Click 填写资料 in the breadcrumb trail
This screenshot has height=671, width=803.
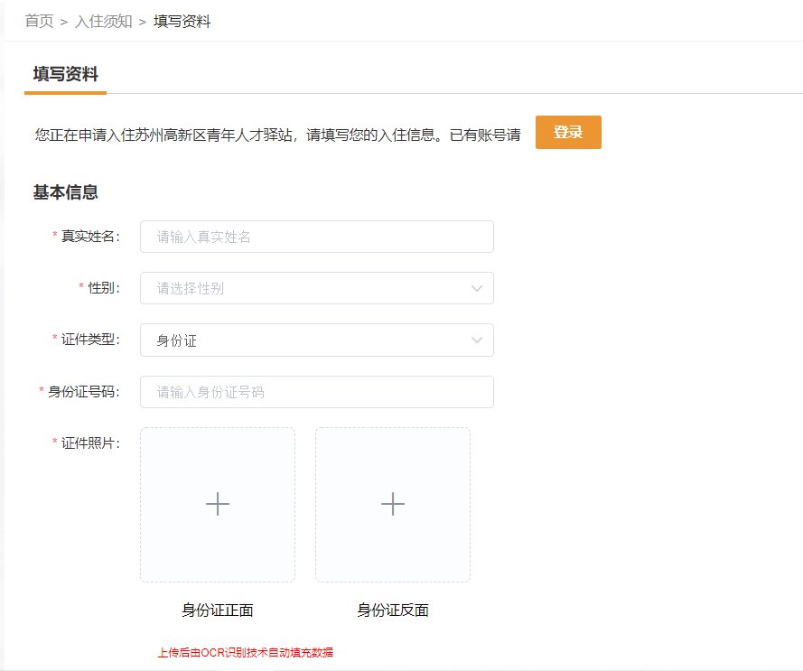point(182,21)
